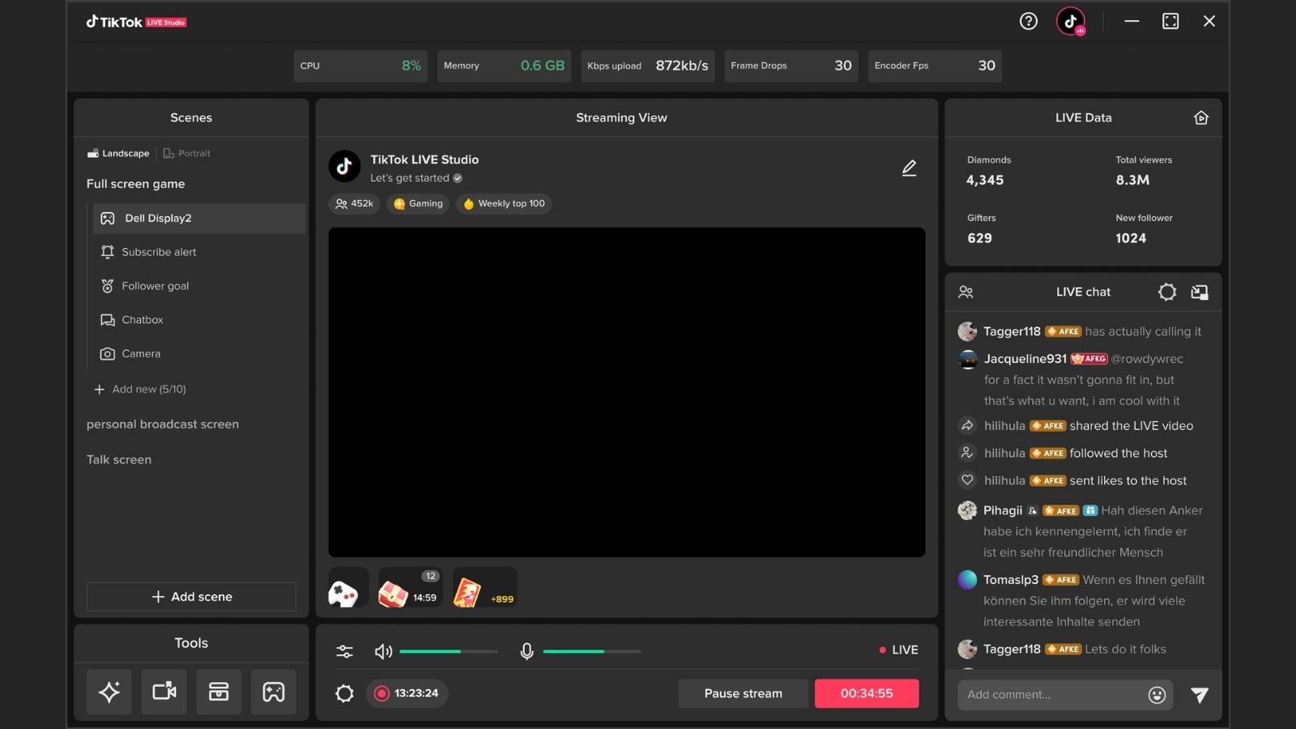
Task: Click the Total viewers 8.3M value
Action: (x=1132, y=180)
